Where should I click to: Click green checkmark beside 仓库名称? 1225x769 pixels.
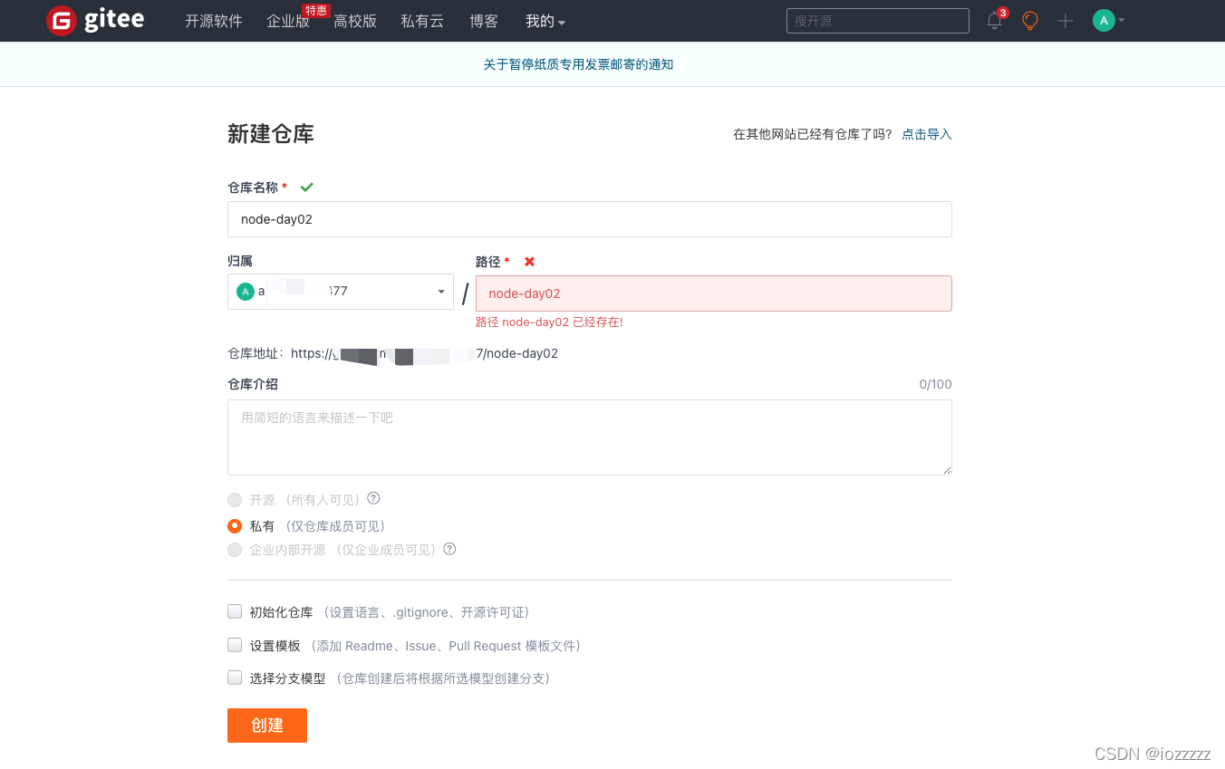(307, 187)
